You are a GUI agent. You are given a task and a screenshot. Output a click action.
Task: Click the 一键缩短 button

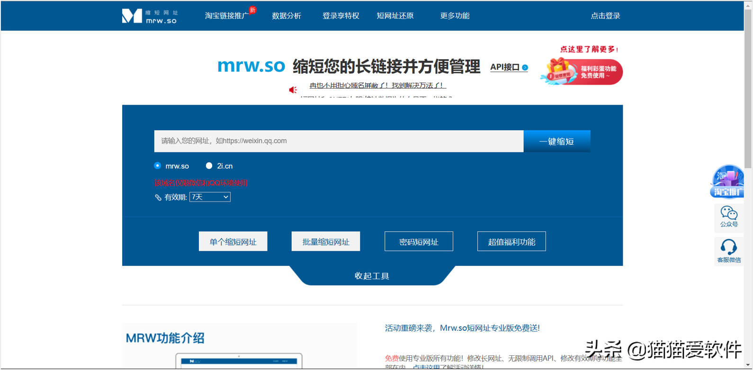[x=556, y=141]
